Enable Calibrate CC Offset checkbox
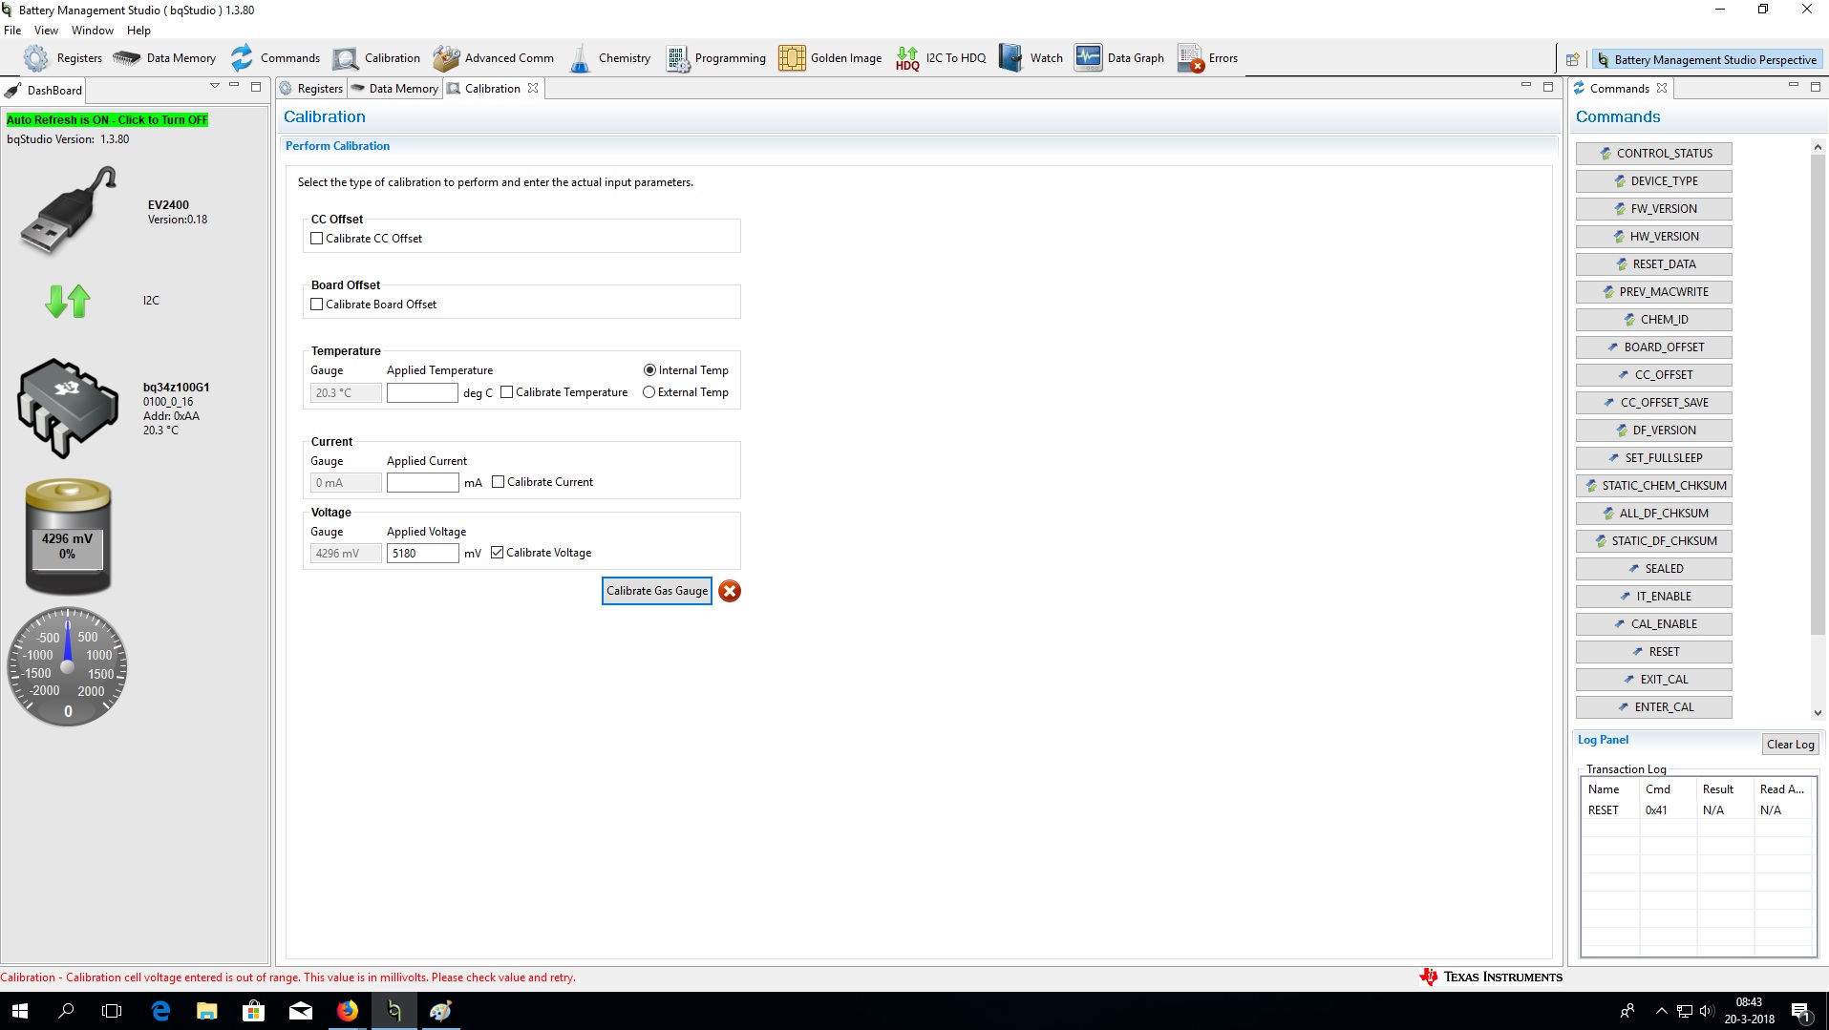 [x=317, y=239]
